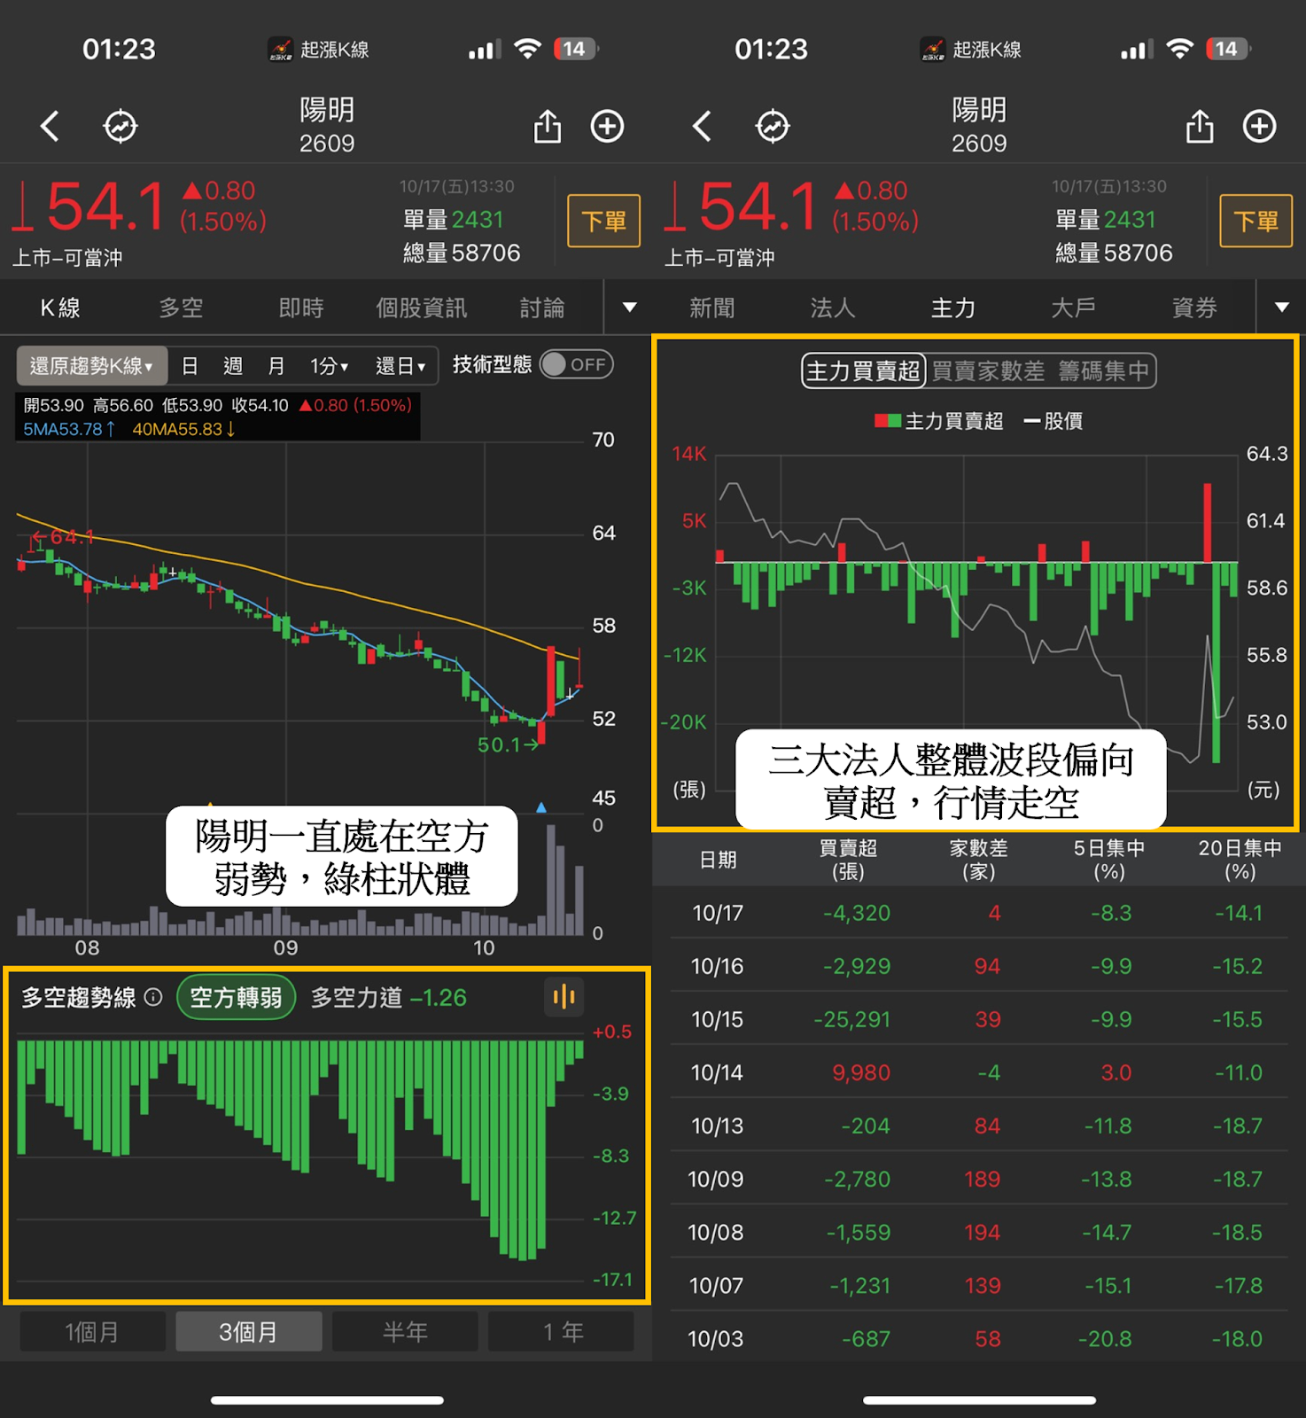The width and height of the screenshot is (1306, 1418).
Task: Select the 月 timeframe option
Action: coord(276,365)
